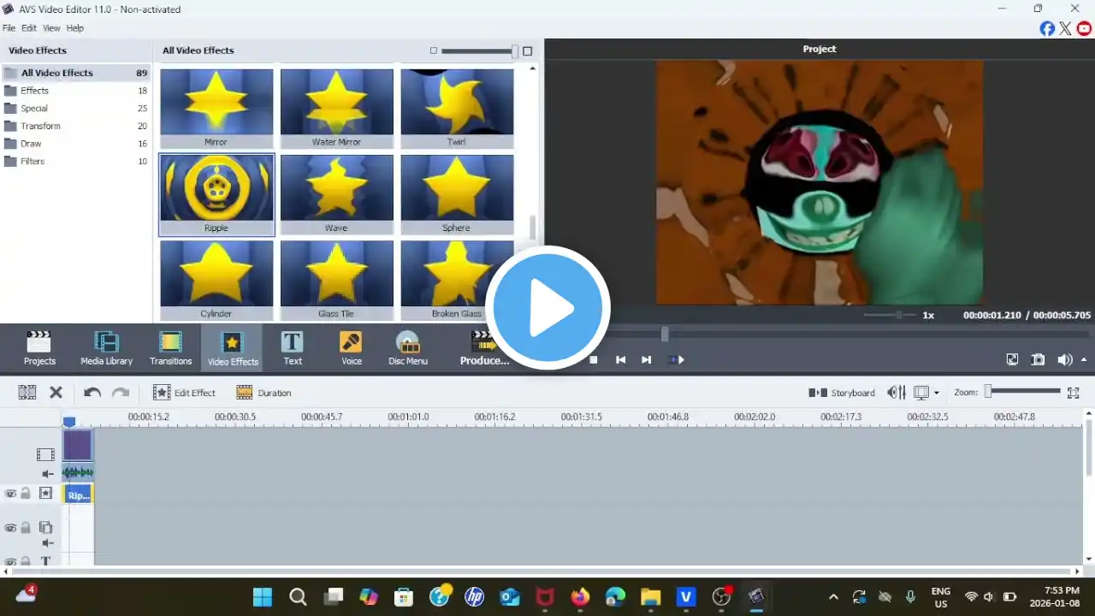This screenshot has width=1095, height=616.
Task: Step to the next frame
Action: (647, 360)
